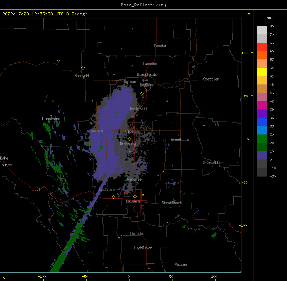Image resolution: width=287 pixels, height=281 pixels.
Task: Click the Sylvan label
Action: click(130, 82)
